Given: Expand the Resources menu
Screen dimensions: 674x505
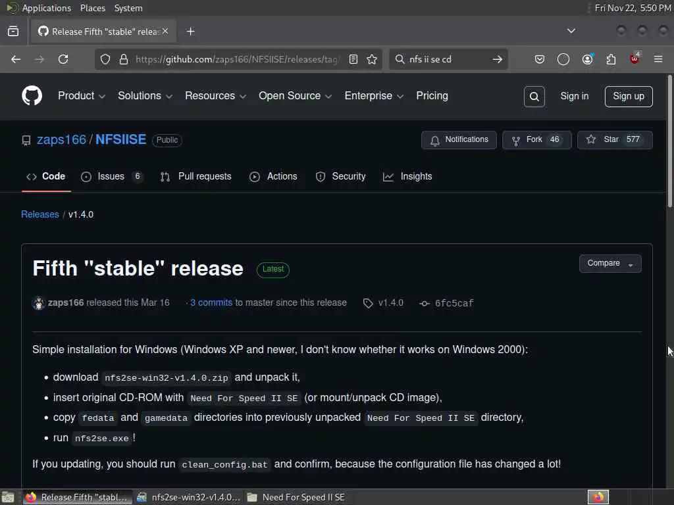Looking at the screenshot, I should (215, 96).
